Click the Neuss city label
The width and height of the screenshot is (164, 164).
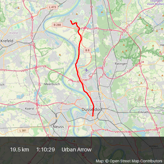tap(58, 127)
